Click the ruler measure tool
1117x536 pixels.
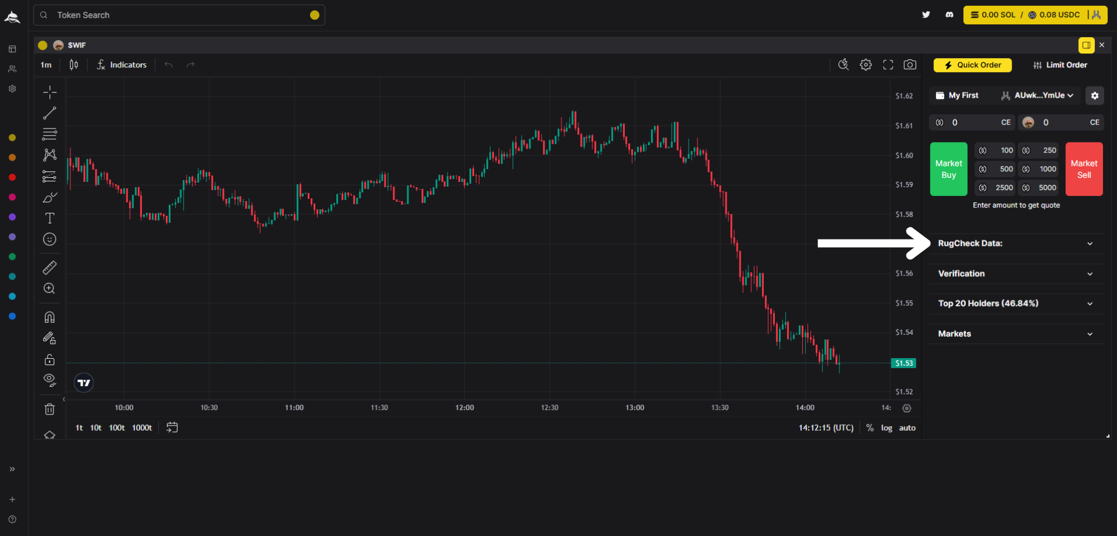[49, 267]
